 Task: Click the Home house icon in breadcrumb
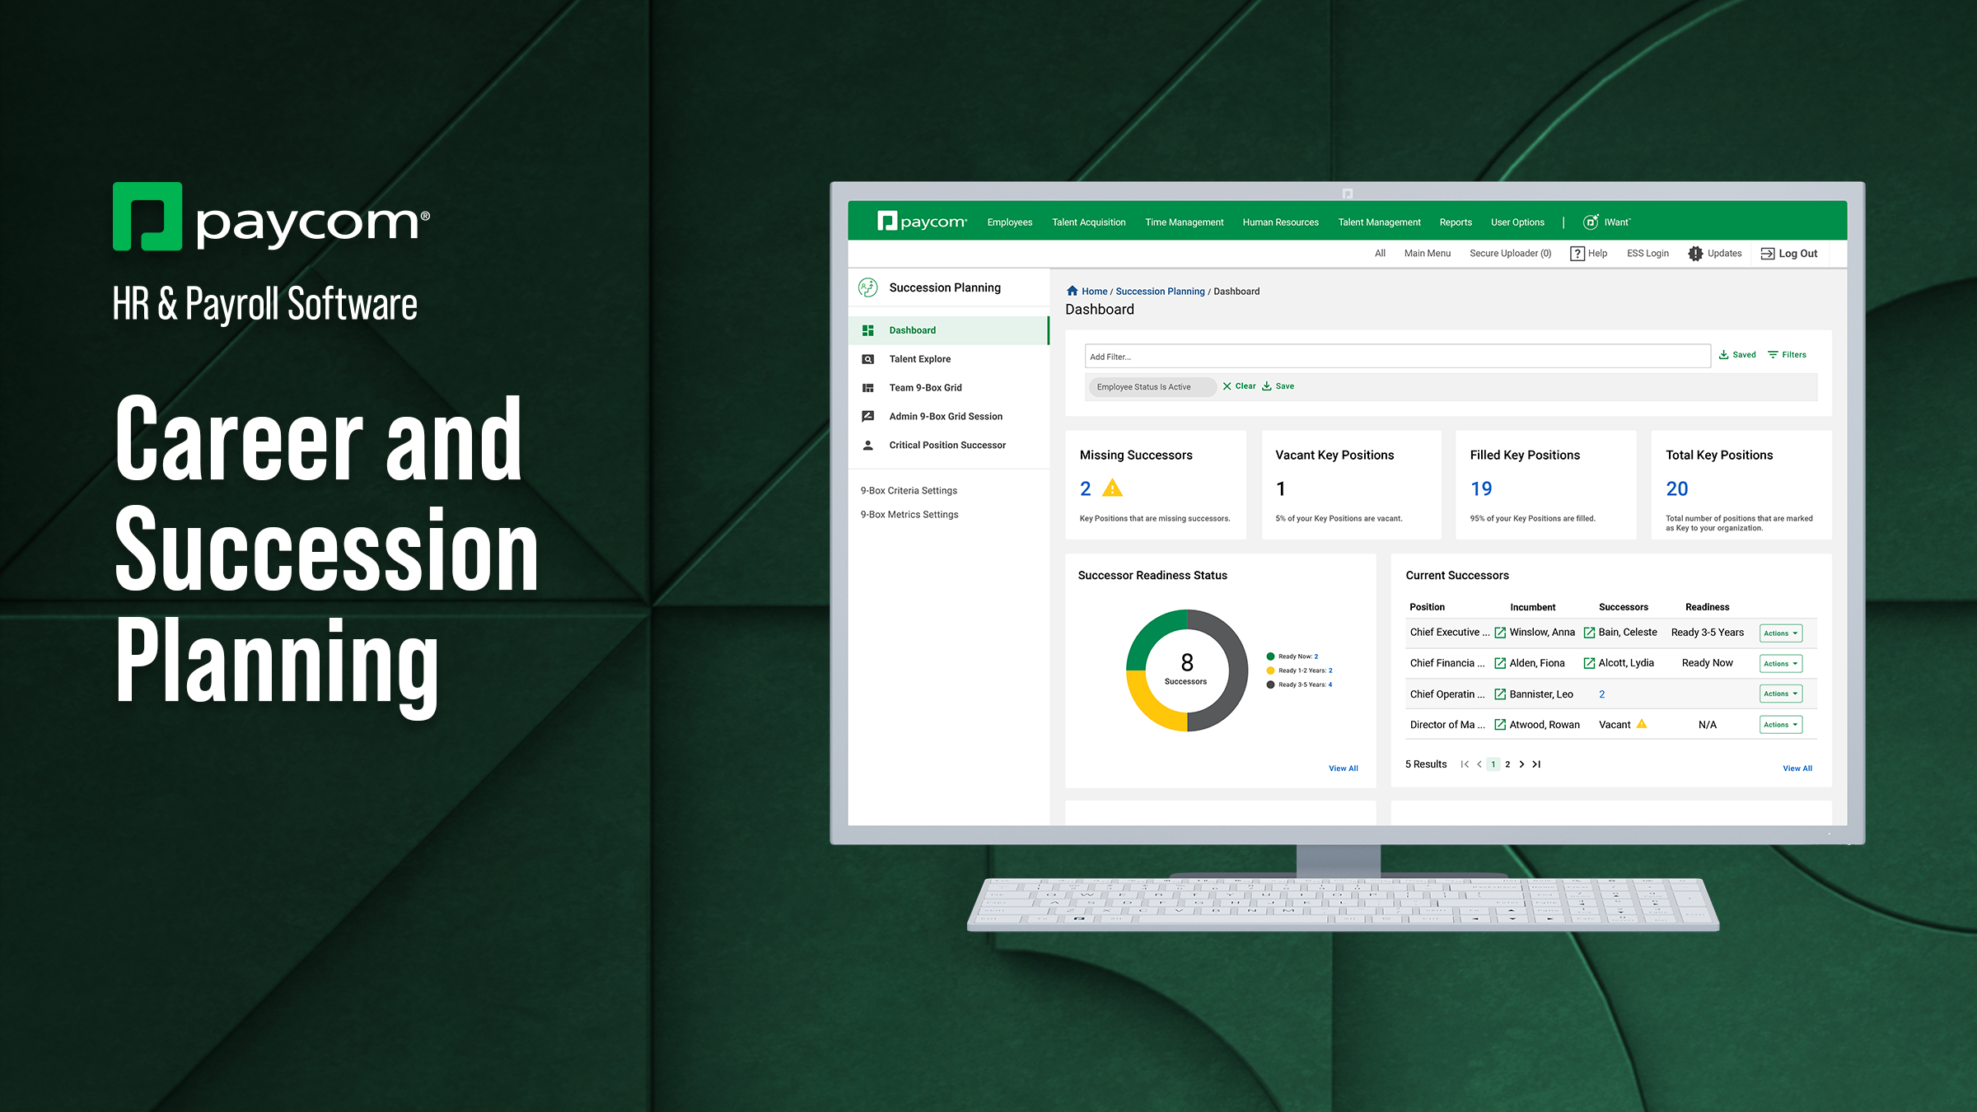[1073, 291]
